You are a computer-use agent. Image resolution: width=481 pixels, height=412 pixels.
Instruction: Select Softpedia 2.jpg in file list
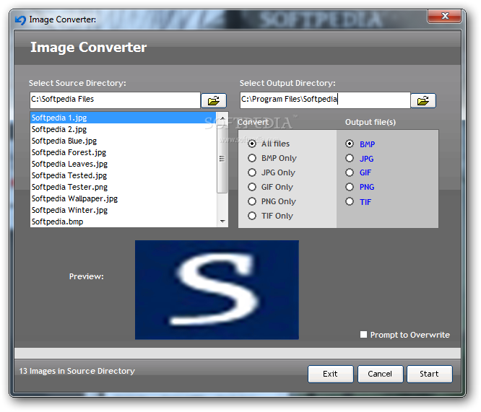click(x=123, y=129)
